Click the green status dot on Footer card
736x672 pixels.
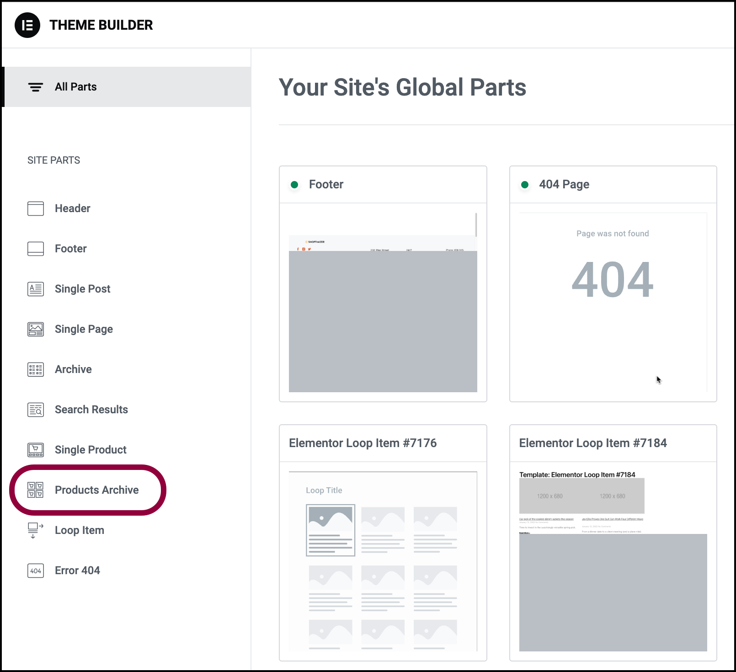(x=294, y=185)
